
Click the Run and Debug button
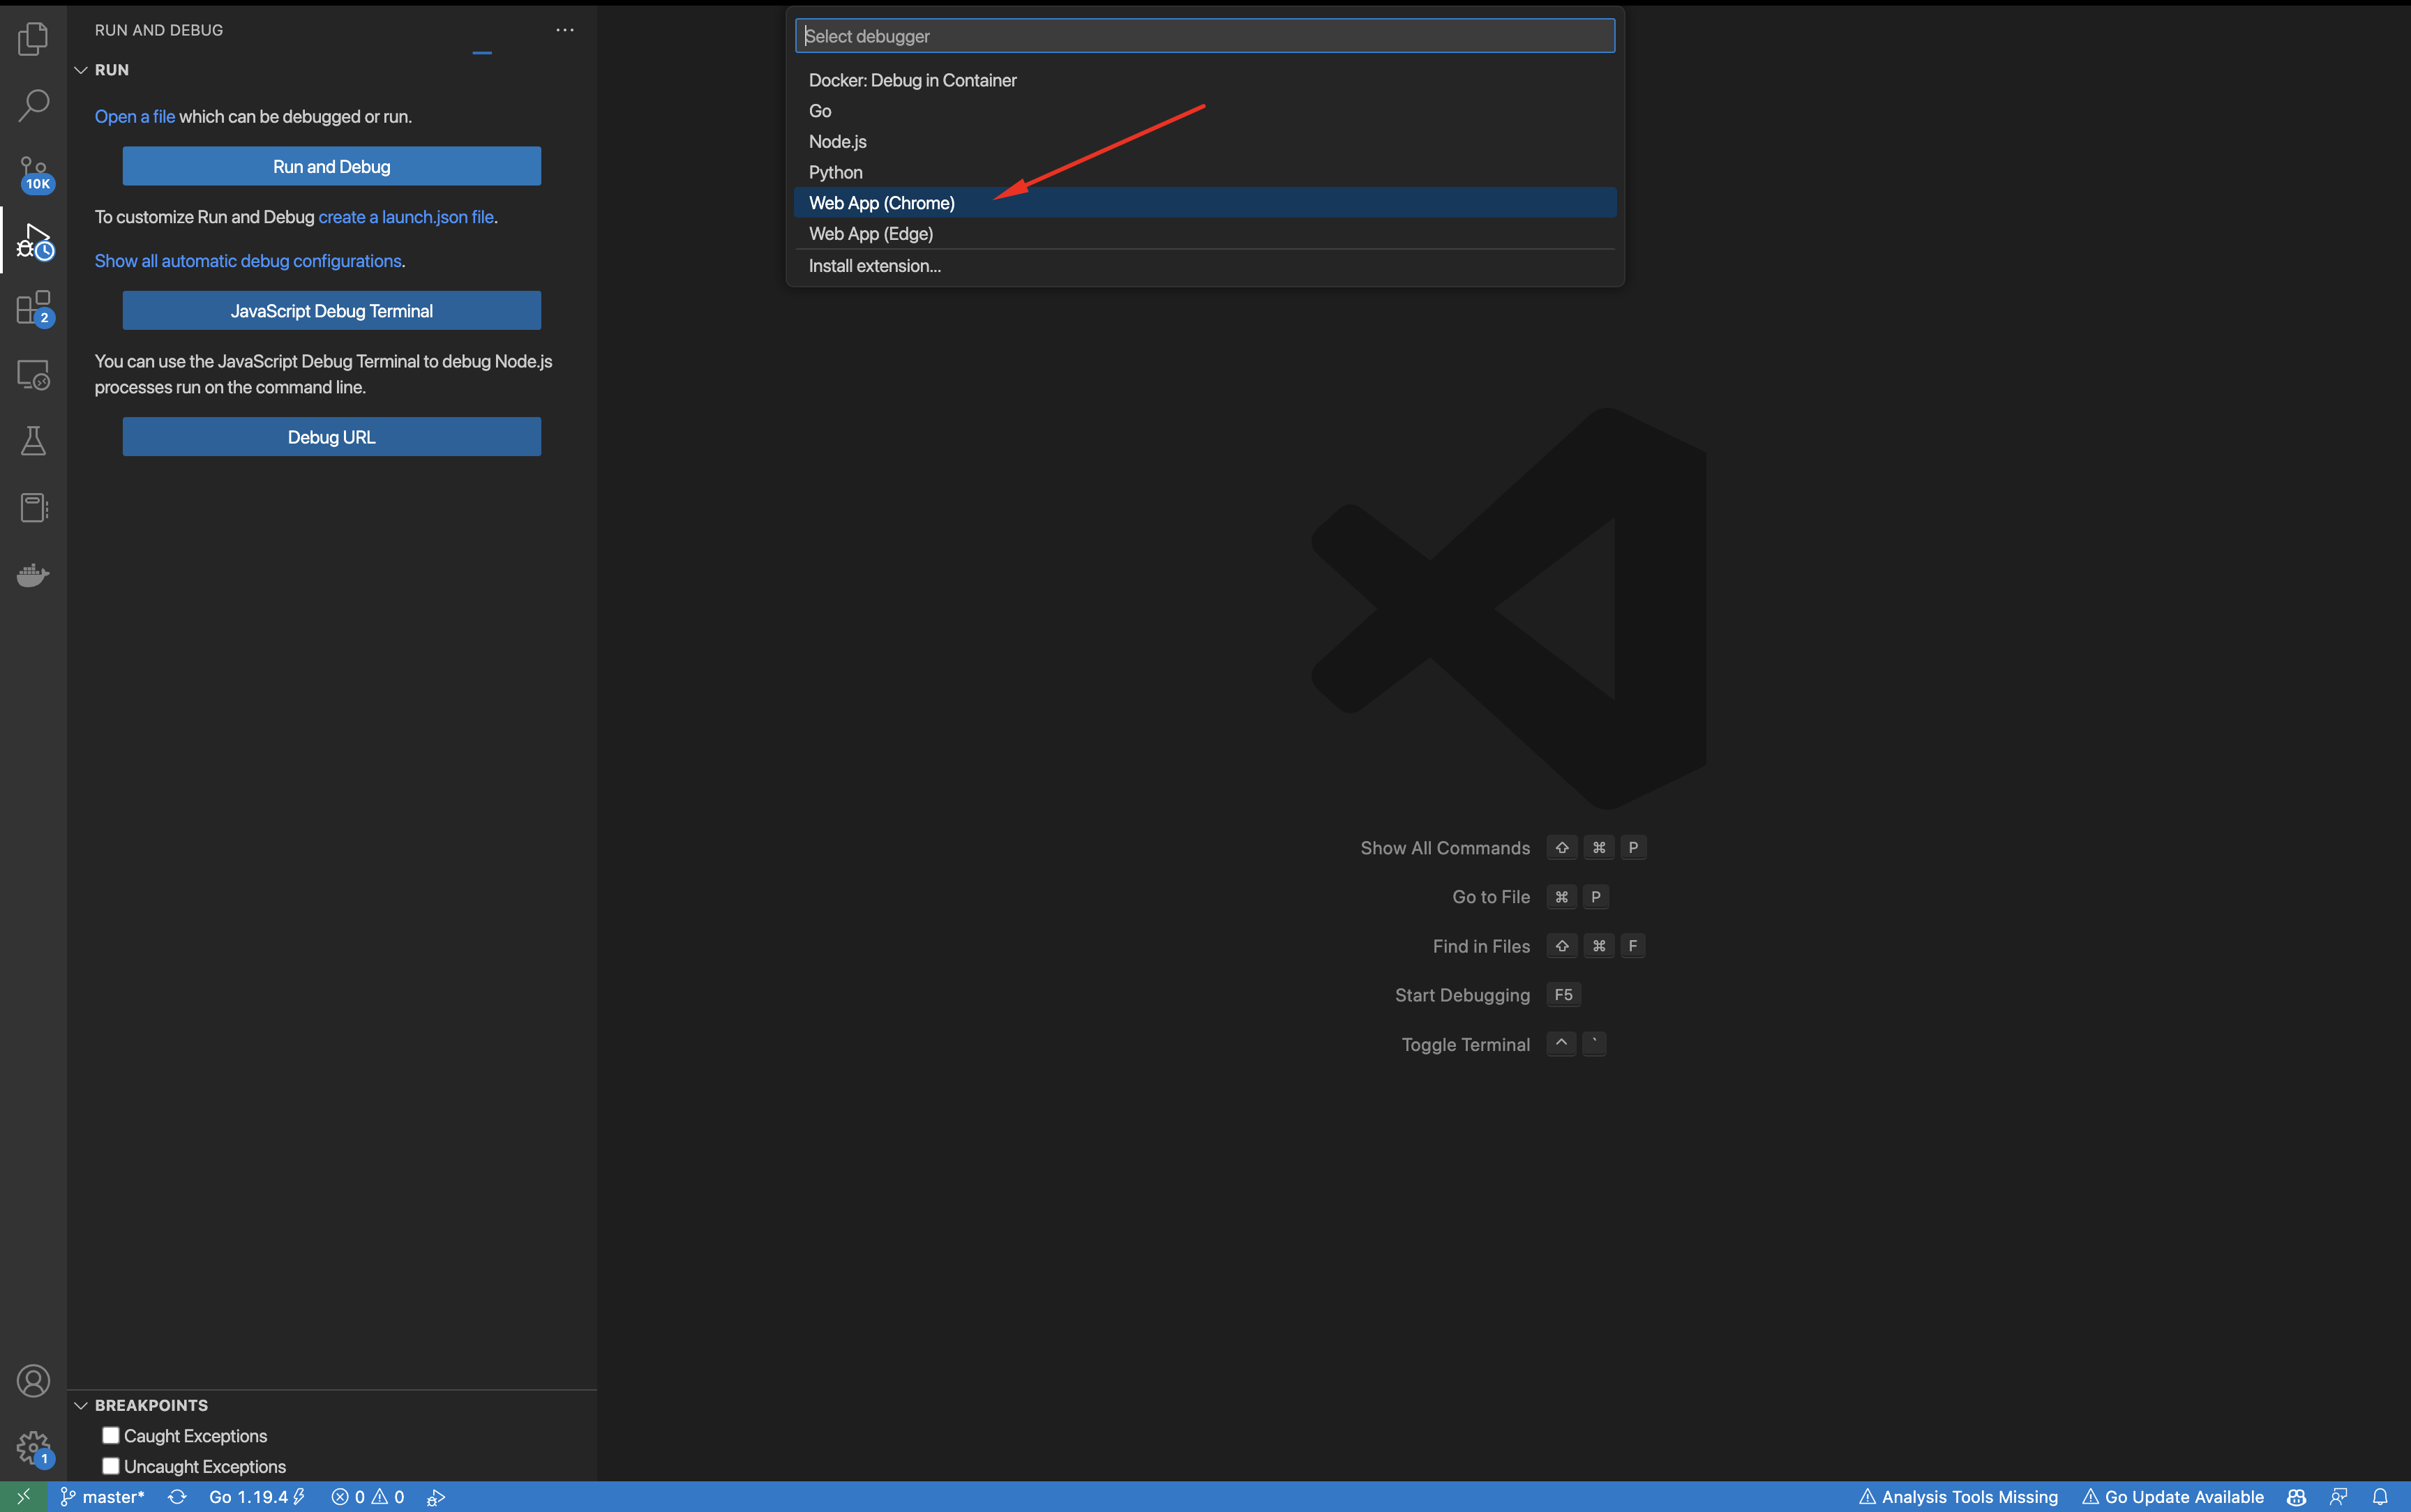[331, 166]
